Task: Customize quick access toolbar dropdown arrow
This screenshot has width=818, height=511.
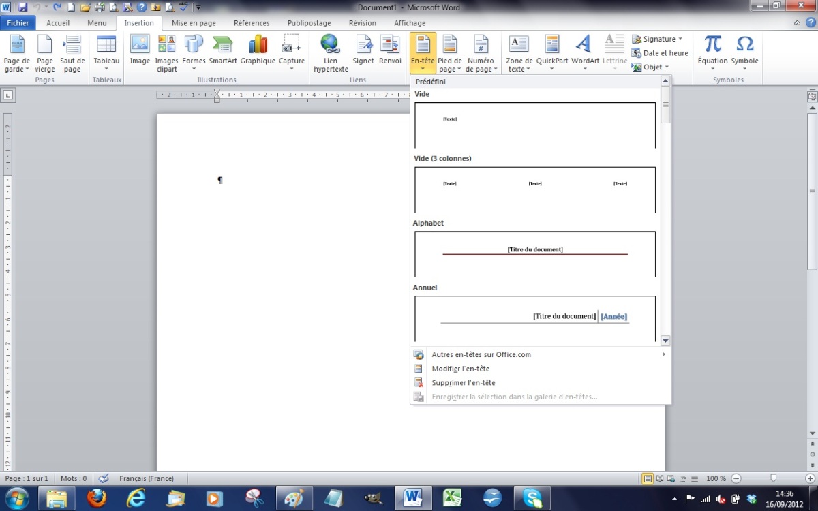Action: click(198, 7)
